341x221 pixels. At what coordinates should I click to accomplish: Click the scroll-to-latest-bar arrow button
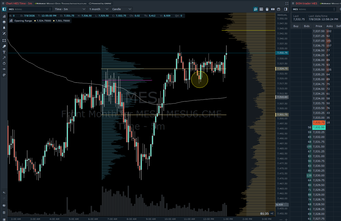pyautogui.click(x=272, y=213)
